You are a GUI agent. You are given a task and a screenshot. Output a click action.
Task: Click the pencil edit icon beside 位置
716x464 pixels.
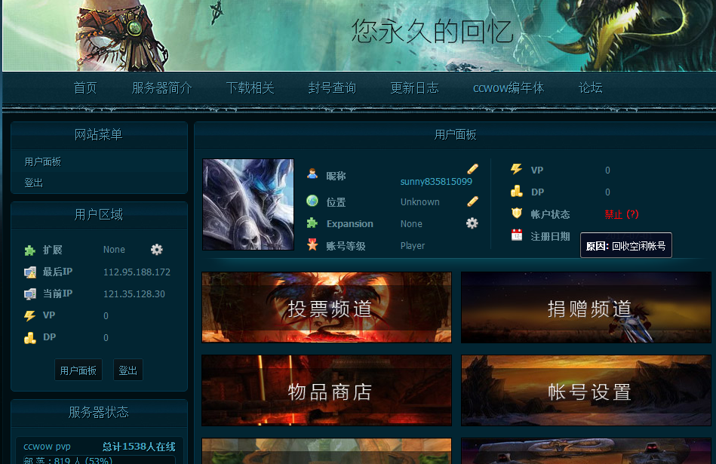pyautogui.click(x=472, y=201)
